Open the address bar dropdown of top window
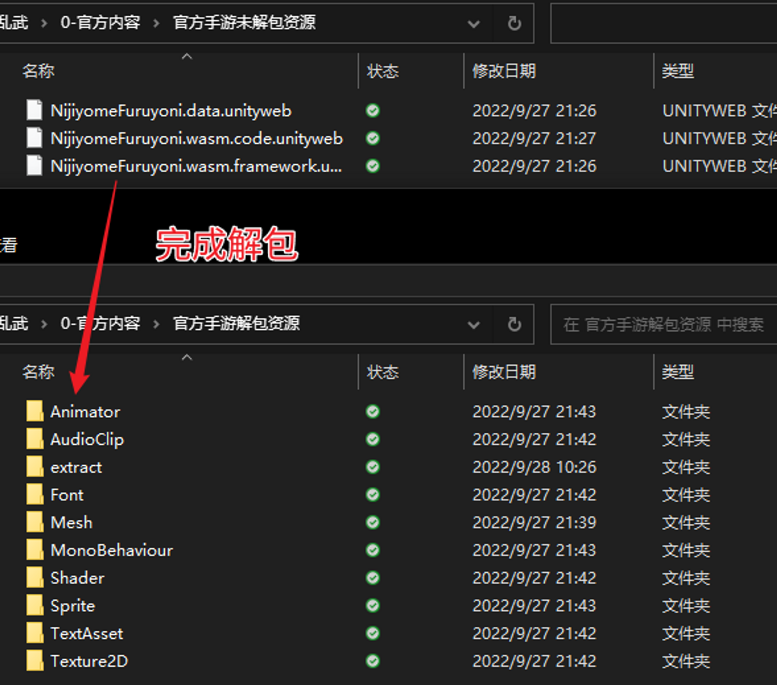 point(474,24)
